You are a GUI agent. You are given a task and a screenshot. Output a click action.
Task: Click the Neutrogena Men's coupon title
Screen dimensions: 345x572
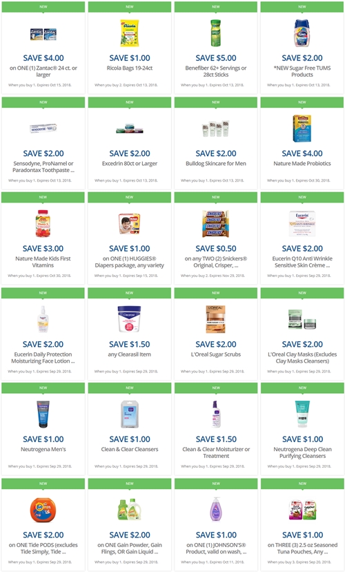point(43,450)
